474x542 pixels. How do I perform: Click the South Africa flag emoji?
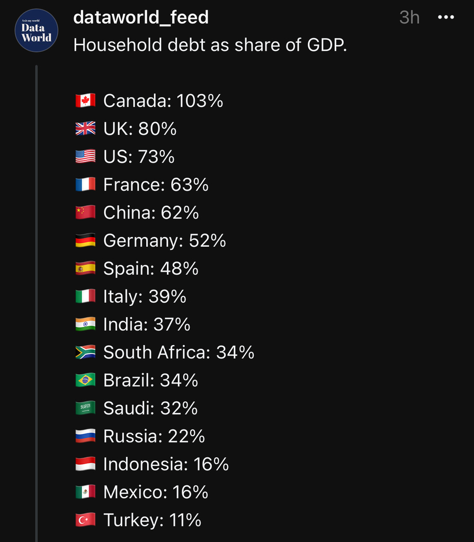(85, 352)
